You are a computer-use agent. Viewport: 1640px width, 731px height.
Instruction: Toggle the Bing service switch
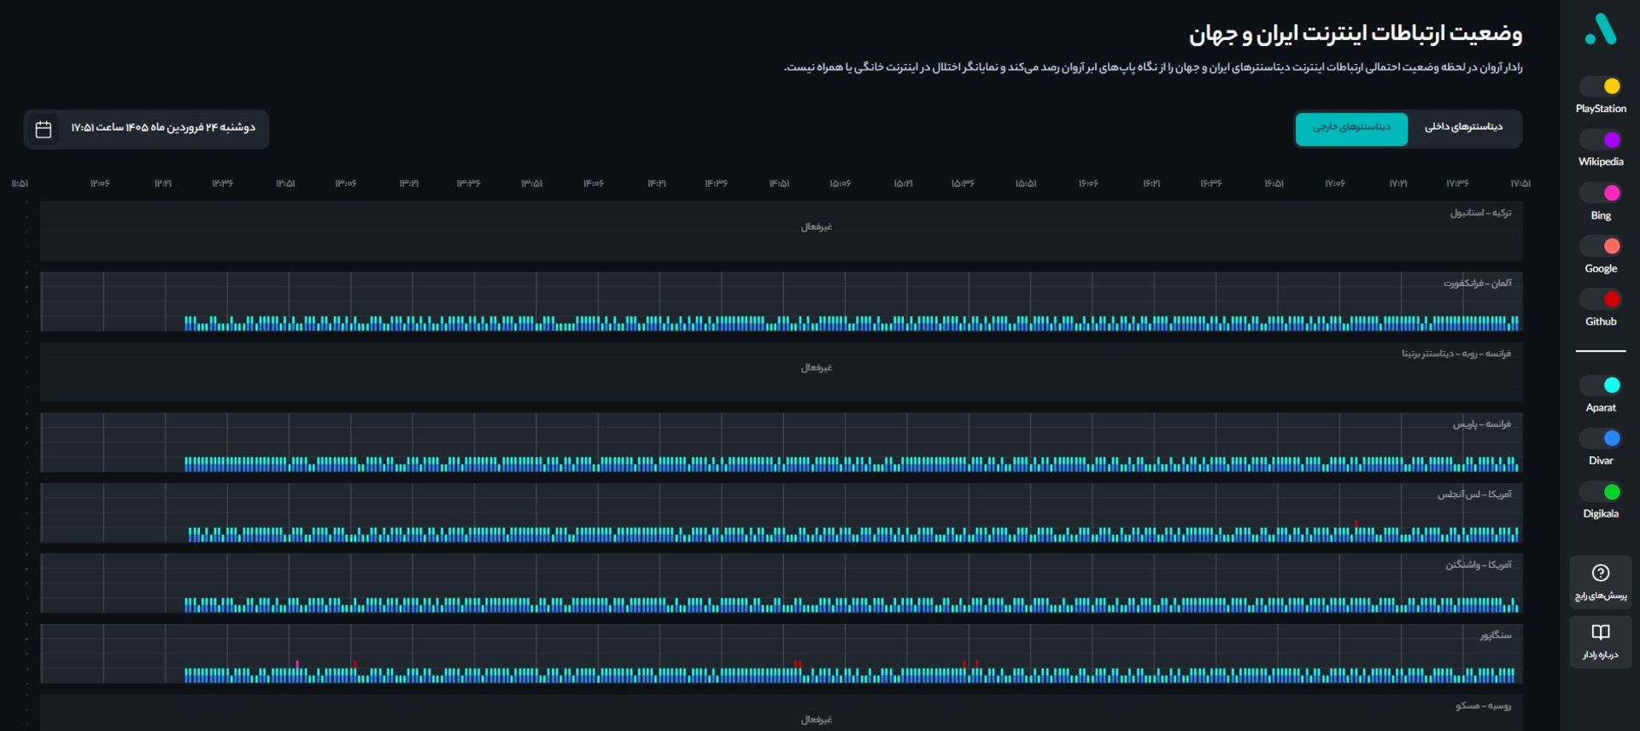coord(1601,193)
